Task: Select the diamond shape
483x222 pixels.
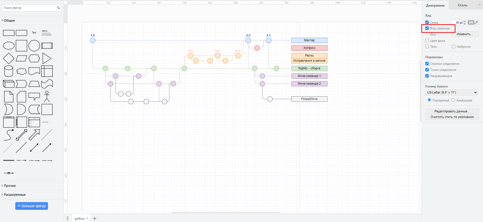Action: coord(9,58)
